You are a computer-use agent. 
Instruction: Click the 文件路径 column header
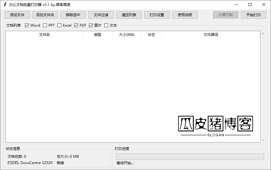[211, 35]
